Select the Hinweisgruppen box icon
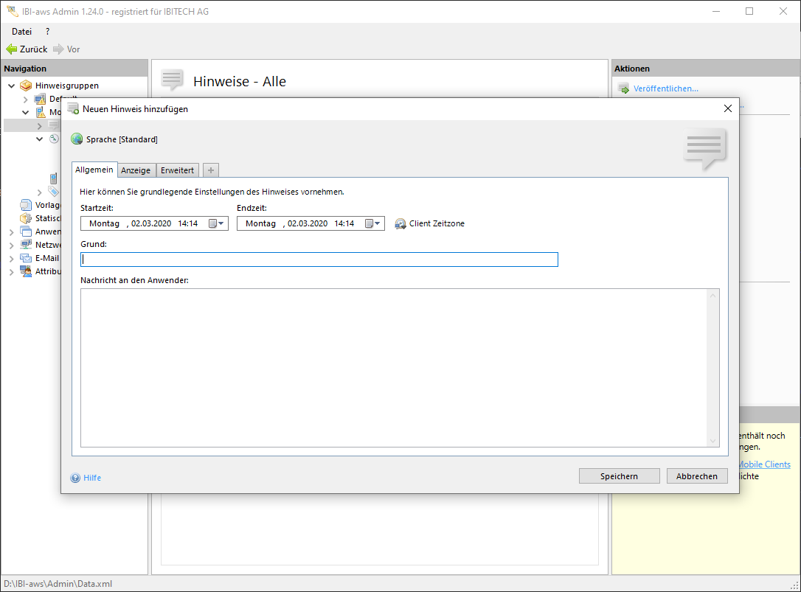This screenshot has width=801, height=592. (27, 86)
